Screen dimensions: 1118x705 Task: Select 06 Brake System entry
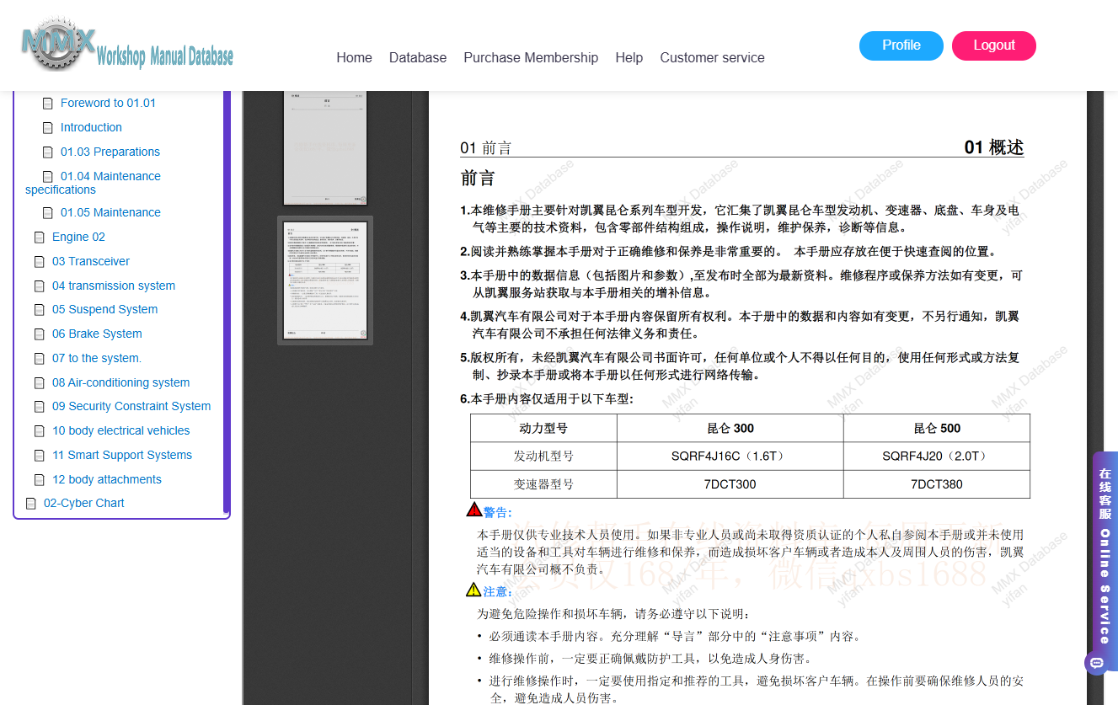pyautogui.click(x=97, y=334)
